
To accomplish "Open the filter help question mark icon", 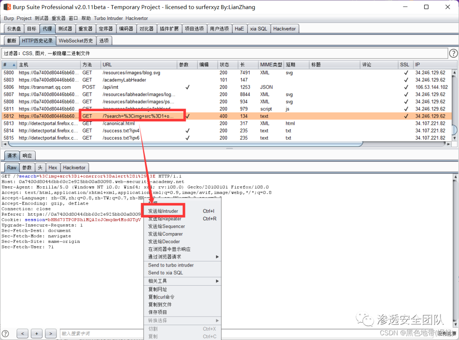I will click(x=453, y=53).
